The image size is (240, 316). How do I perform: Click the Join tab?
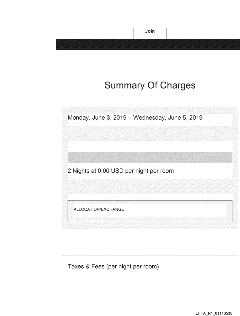point(150,31)
